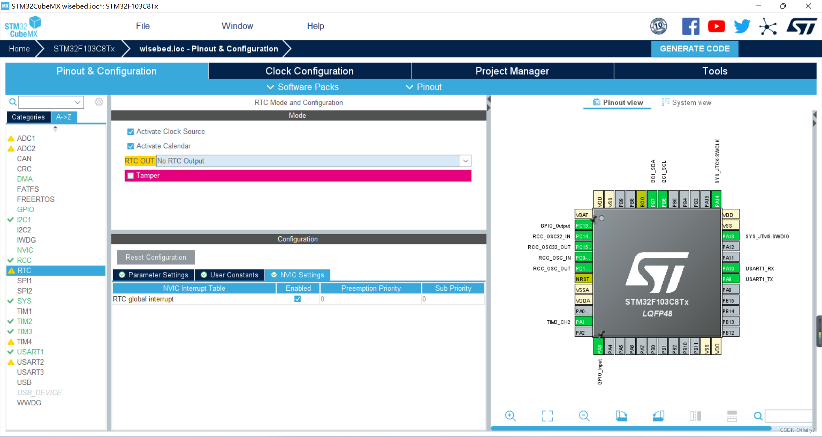The height and width of the screenshot is (437, 822).
Task: Click the pin search input field
Action: click(x=789, y=416)
